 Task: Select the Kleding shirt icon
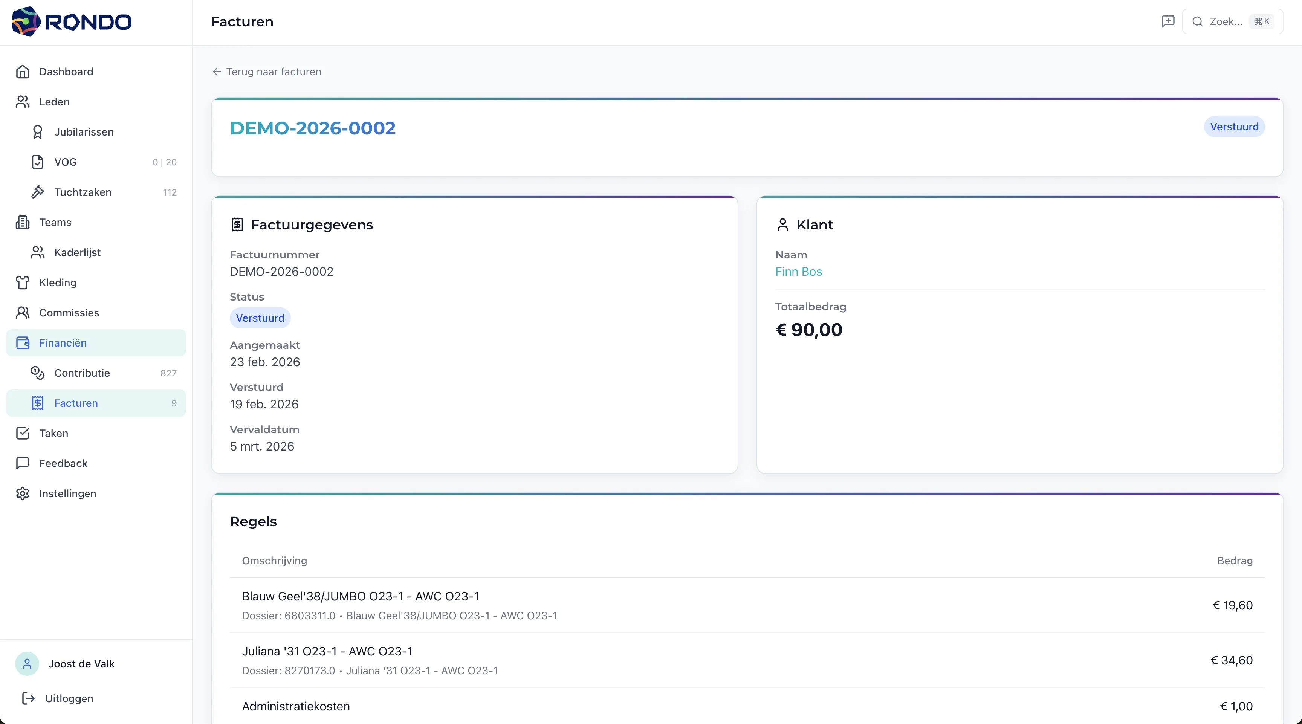tap(23, 283)
